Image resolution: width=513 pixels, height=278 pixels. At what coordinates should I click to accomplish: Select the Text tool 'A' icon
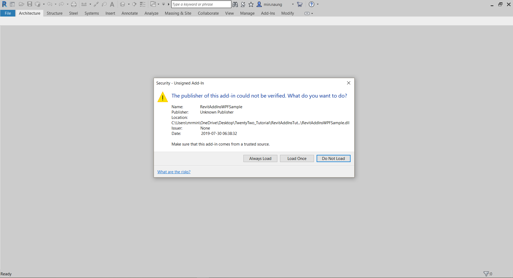point(112,4)
